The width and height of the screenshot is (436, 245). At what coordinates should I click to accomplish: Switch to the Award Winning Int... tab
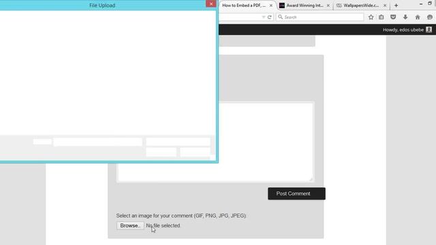coord(305,5)
